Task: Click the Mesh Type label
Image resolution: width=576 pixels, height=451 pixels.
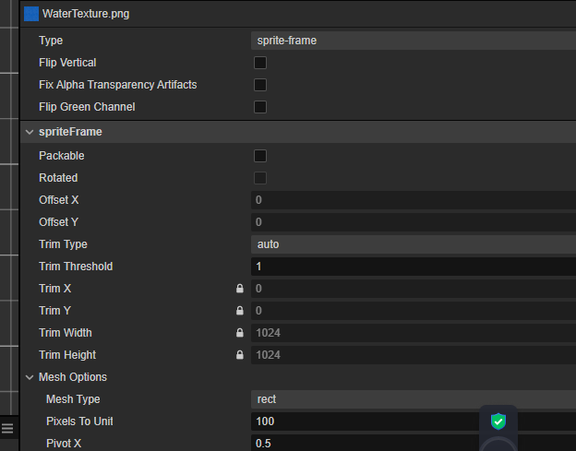Action: tap(73, 399)
